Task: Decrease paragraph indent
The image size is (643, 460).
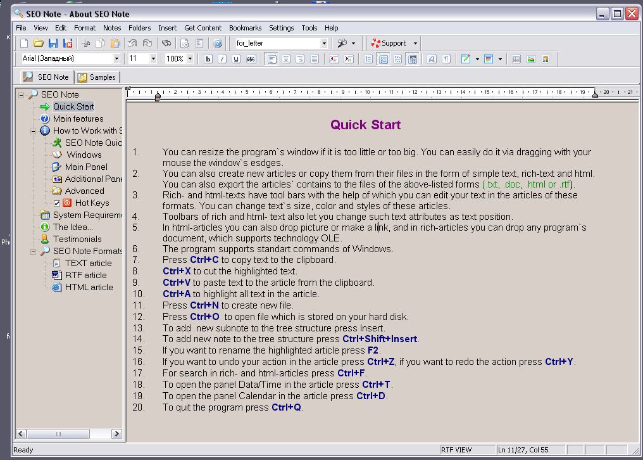Action: [x=334, y=59]
